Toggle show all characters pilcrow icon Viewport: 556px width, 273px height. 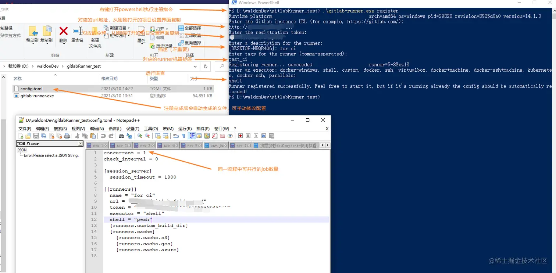coord(183,136)
